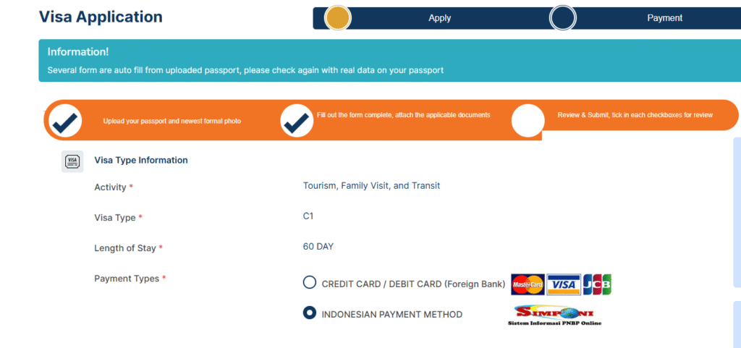Click the checkmark on passport upload step

[x=65, y=122]
